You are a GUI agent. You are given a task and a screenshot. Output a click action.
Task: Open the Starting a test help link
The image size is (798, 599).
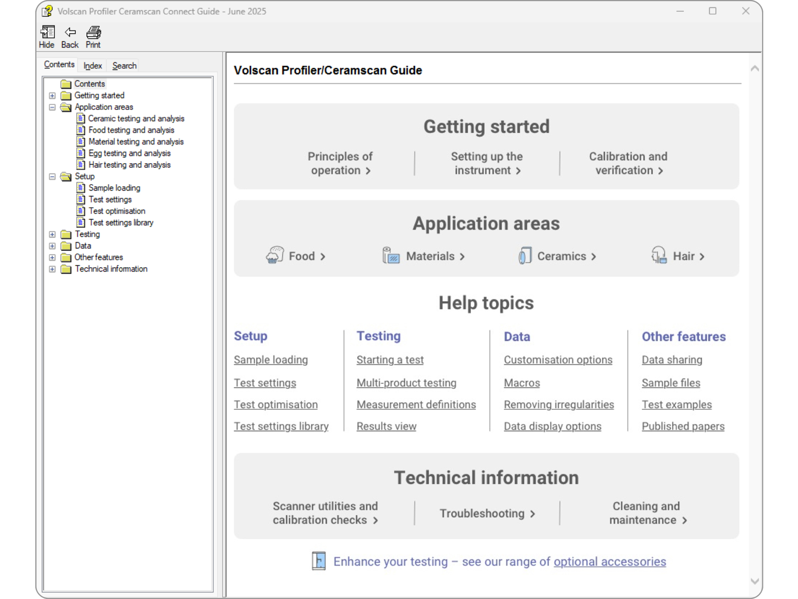point(390,360)
